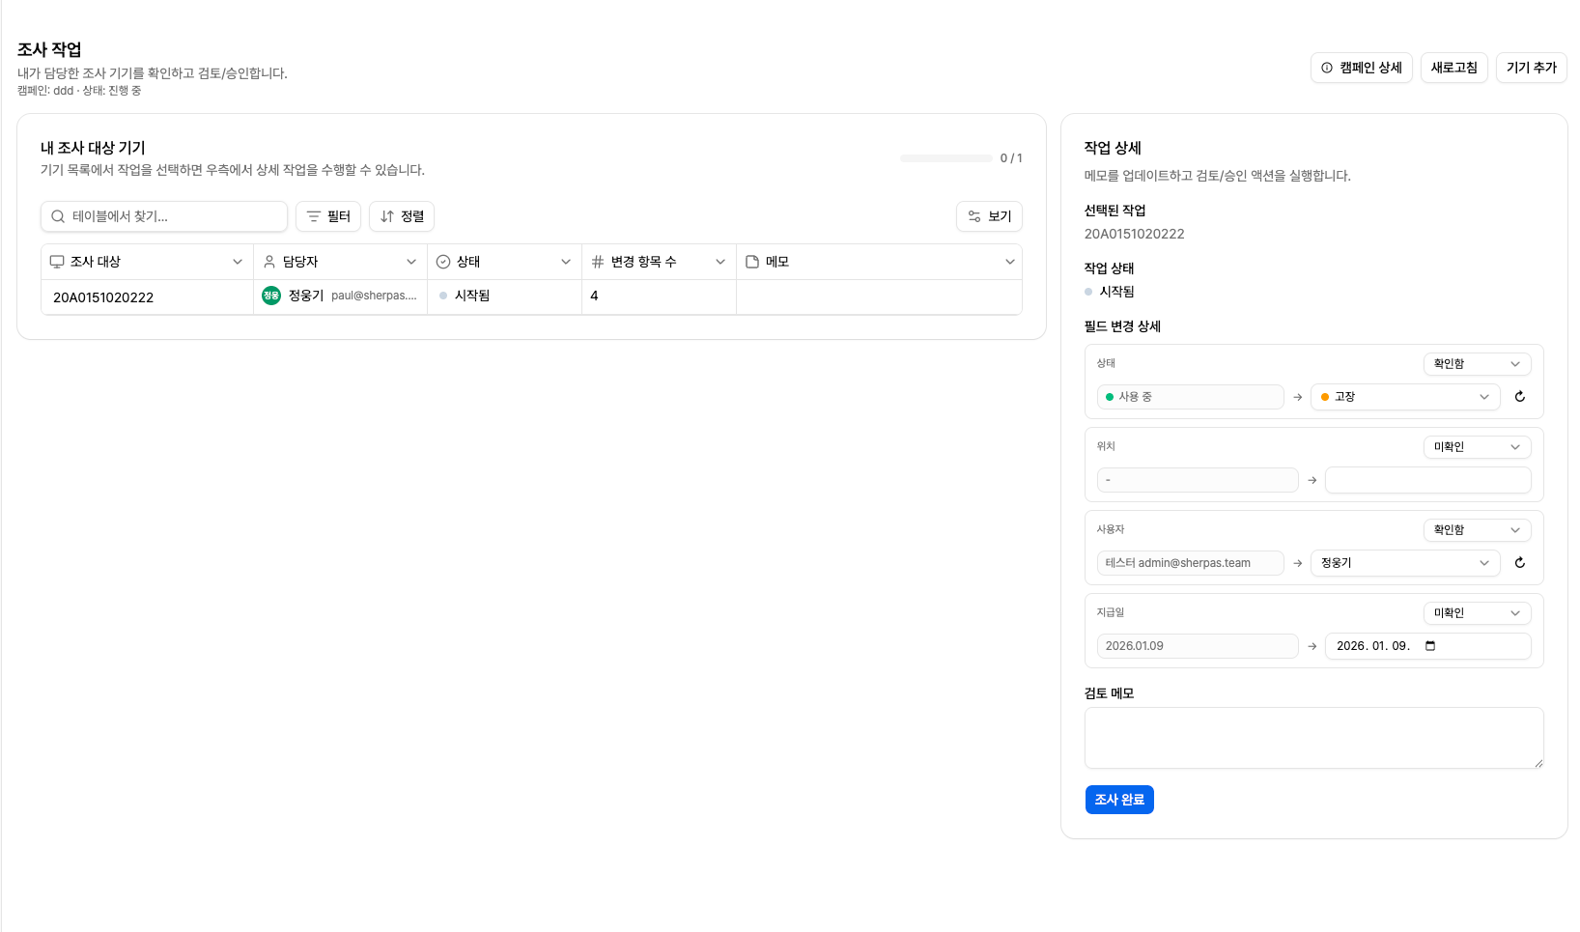Open the 상태 확인함 confirmation dropdown
The width and height of the screenshot is (1580, 932).
coord(1477,364)
